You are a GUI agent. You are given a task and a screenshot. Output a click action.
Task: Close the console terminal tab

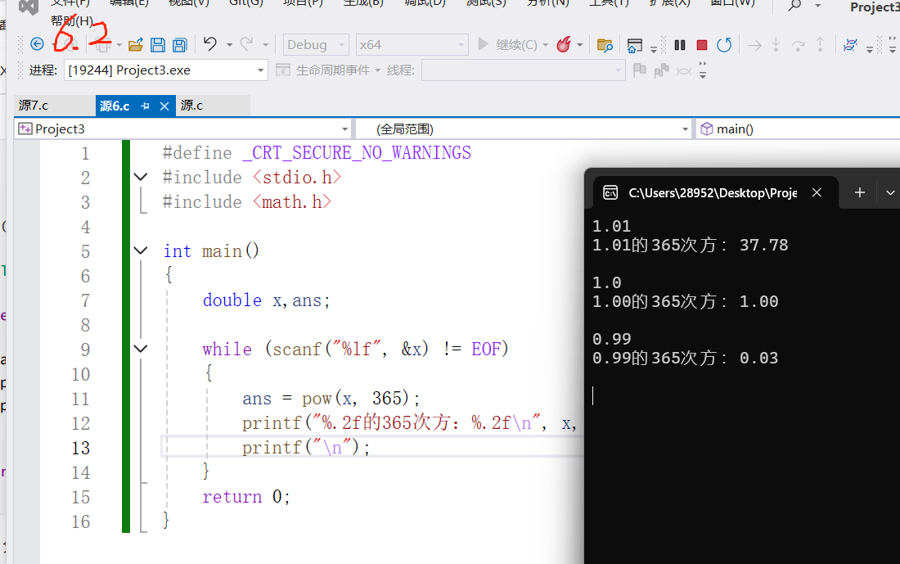[x=817, y=192]
